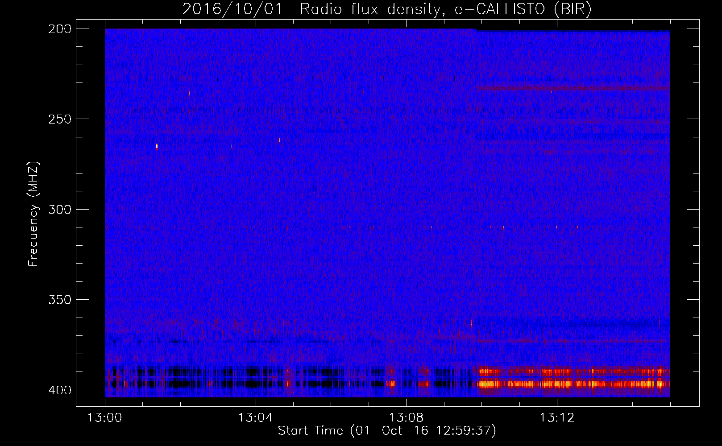Click the 13:04 time tick label
This screenshot has height=446, width=722.
point(255,418)
